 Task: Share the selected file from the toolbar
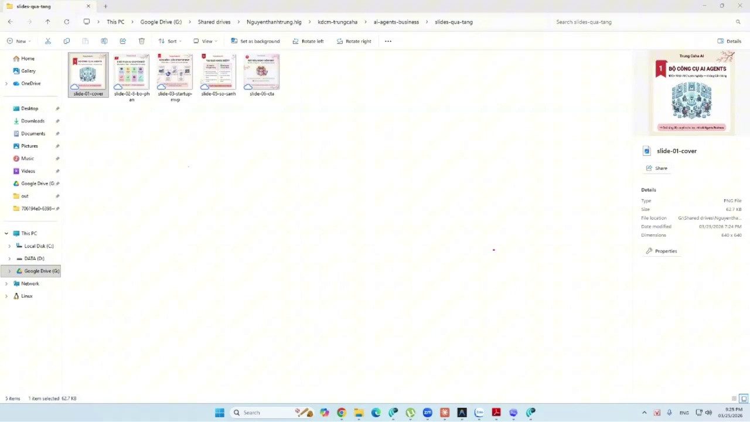[x=123, y=41]
